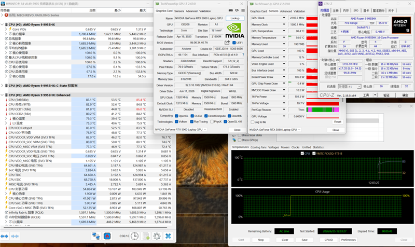
Task: Click HWiNFO blue X close-sensors icon
Action: pos(168,236)
